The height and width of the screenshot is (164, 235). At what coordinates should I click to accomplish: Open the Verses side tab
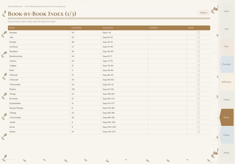click(x=226, y=100)
